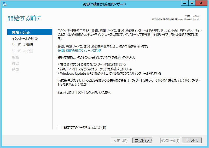This screenshot has width=209, height=148.
Task: Select the 確認 step in sidebar
Action: [15, 63]
